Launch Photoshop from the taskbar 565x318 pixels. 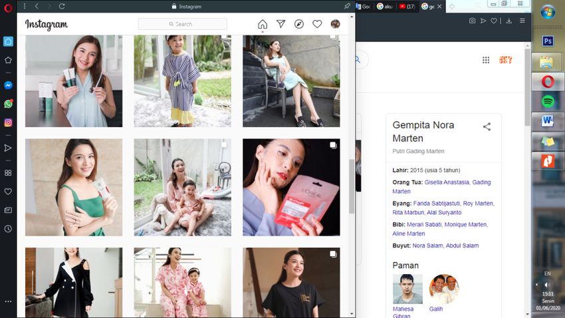[548, 41]
